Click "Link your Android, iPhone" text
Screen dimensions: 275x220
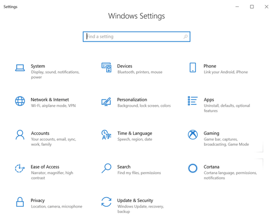[x=226, y=72]
